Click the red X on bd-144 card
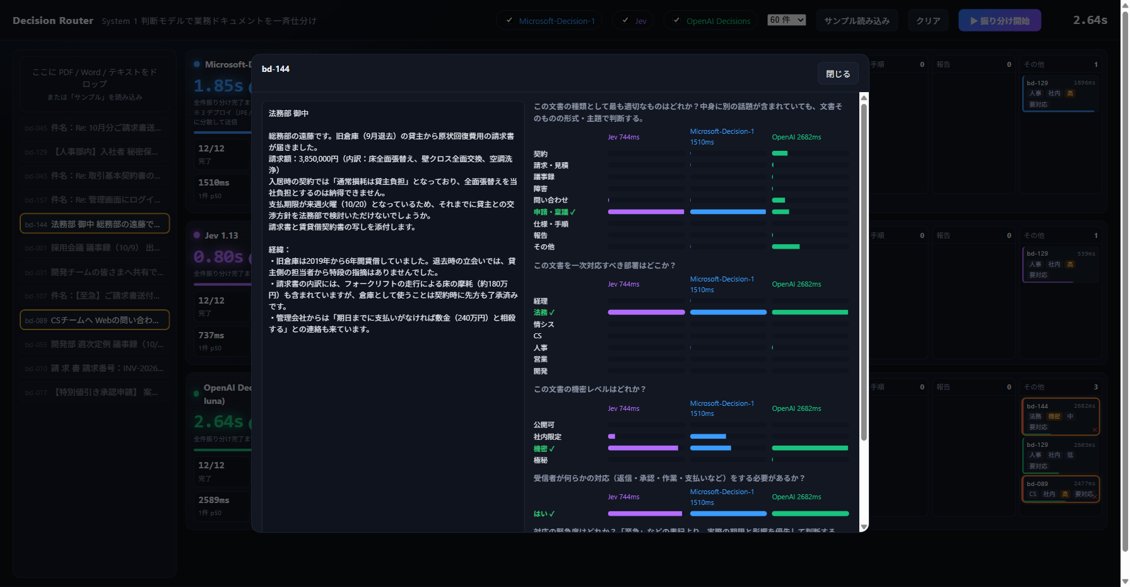1130x587 pixels. (x=1095, y=430)
